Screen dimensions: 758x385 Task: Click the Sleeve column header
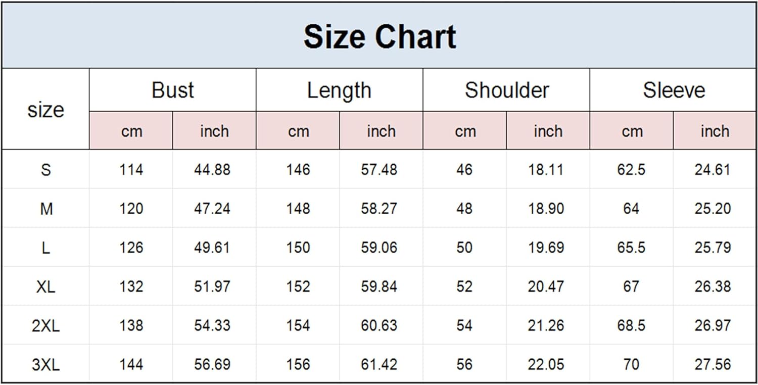673,90
